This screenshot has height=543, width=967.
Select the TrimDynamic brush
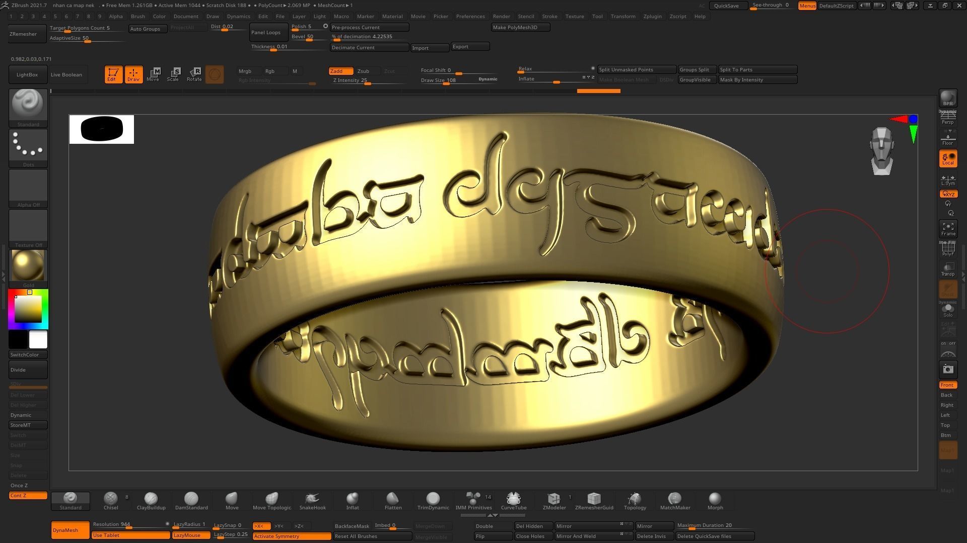pos(433,501)
